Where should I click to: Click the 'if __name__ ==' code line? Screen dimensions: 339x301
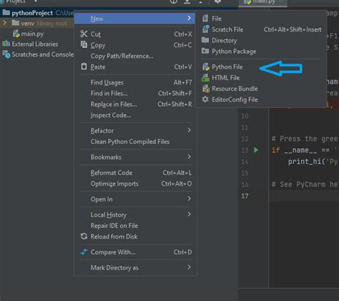pyautogui.click(x=305, y=150)
